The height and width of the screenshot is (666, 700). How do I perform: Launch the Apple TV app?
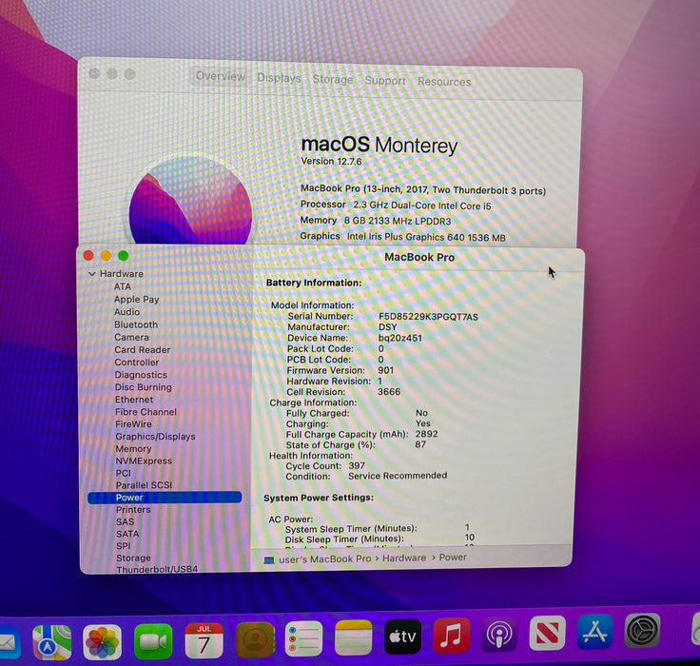(402, 637)
